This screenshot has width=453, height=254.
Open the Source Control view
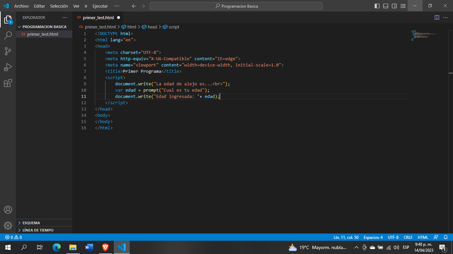(8, 51)
